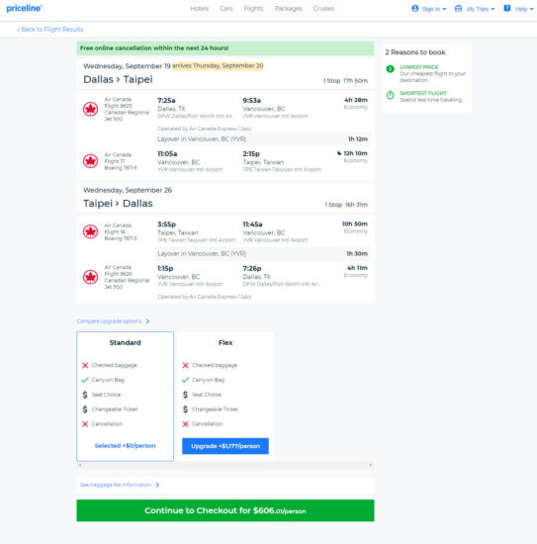Click the Priceline logo
This screenshot has height=544, width=537.
[24, 8]
